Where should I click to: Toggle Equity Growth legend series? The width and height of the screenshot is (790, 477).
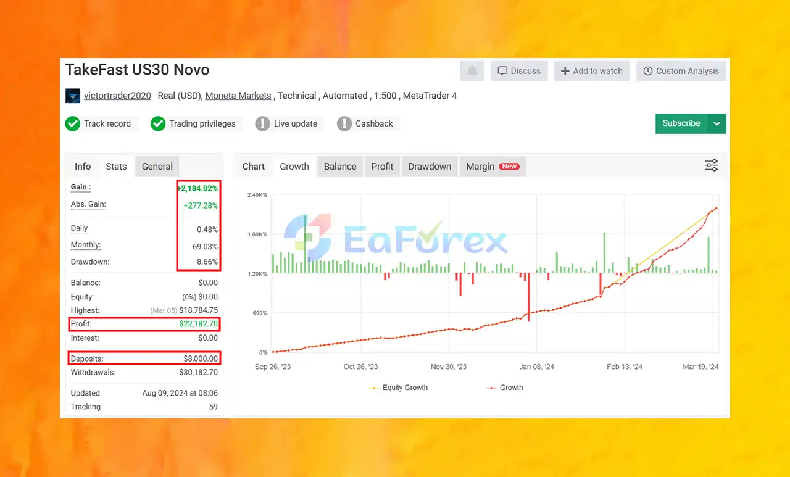(x=398, y=388)
